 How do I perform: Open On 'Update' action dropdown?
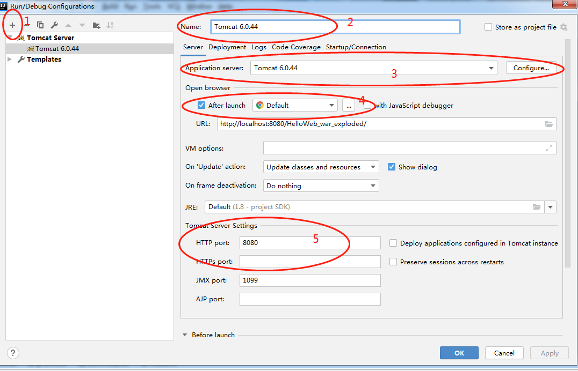pyautogui.click(x=321, y=167)
